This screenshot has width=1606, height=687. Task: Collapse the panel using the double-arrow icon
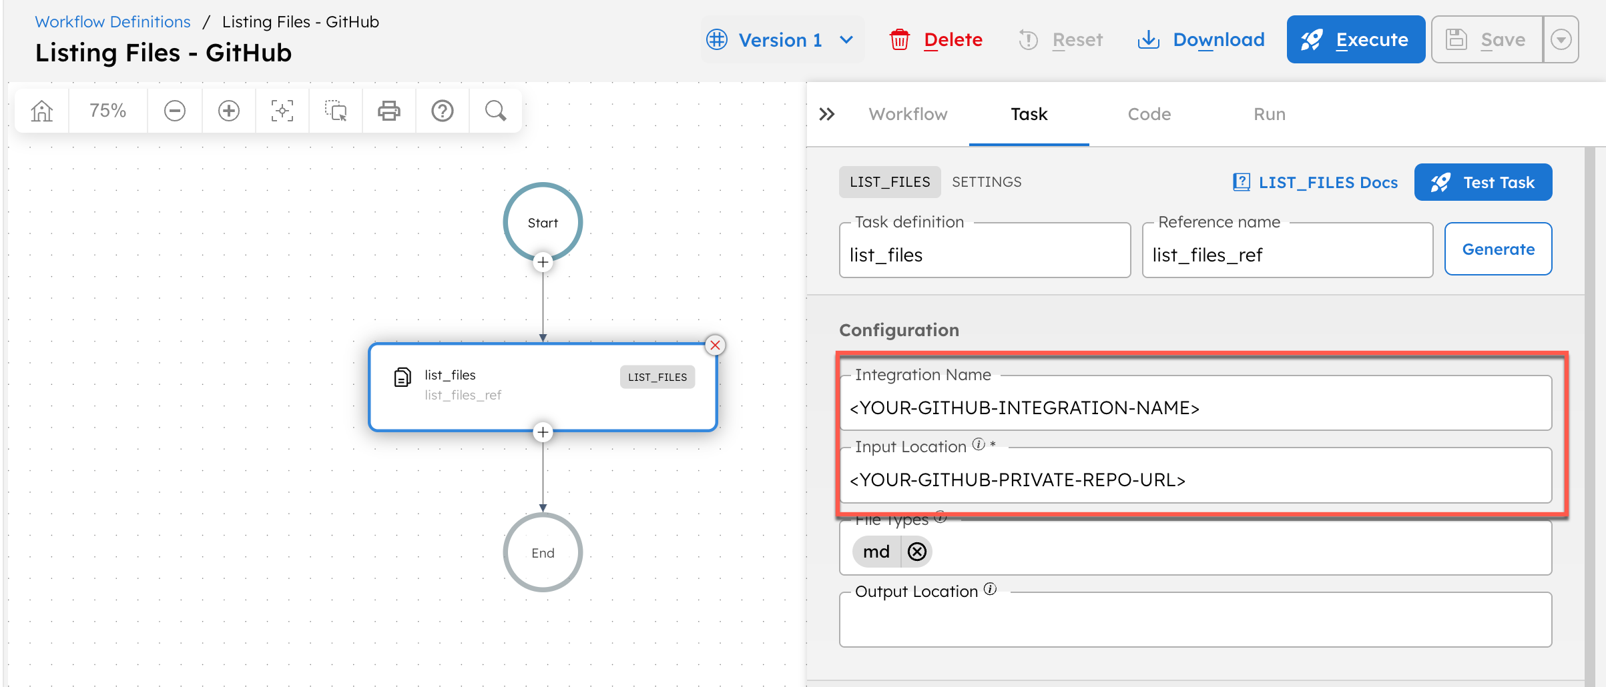(827, 113)
